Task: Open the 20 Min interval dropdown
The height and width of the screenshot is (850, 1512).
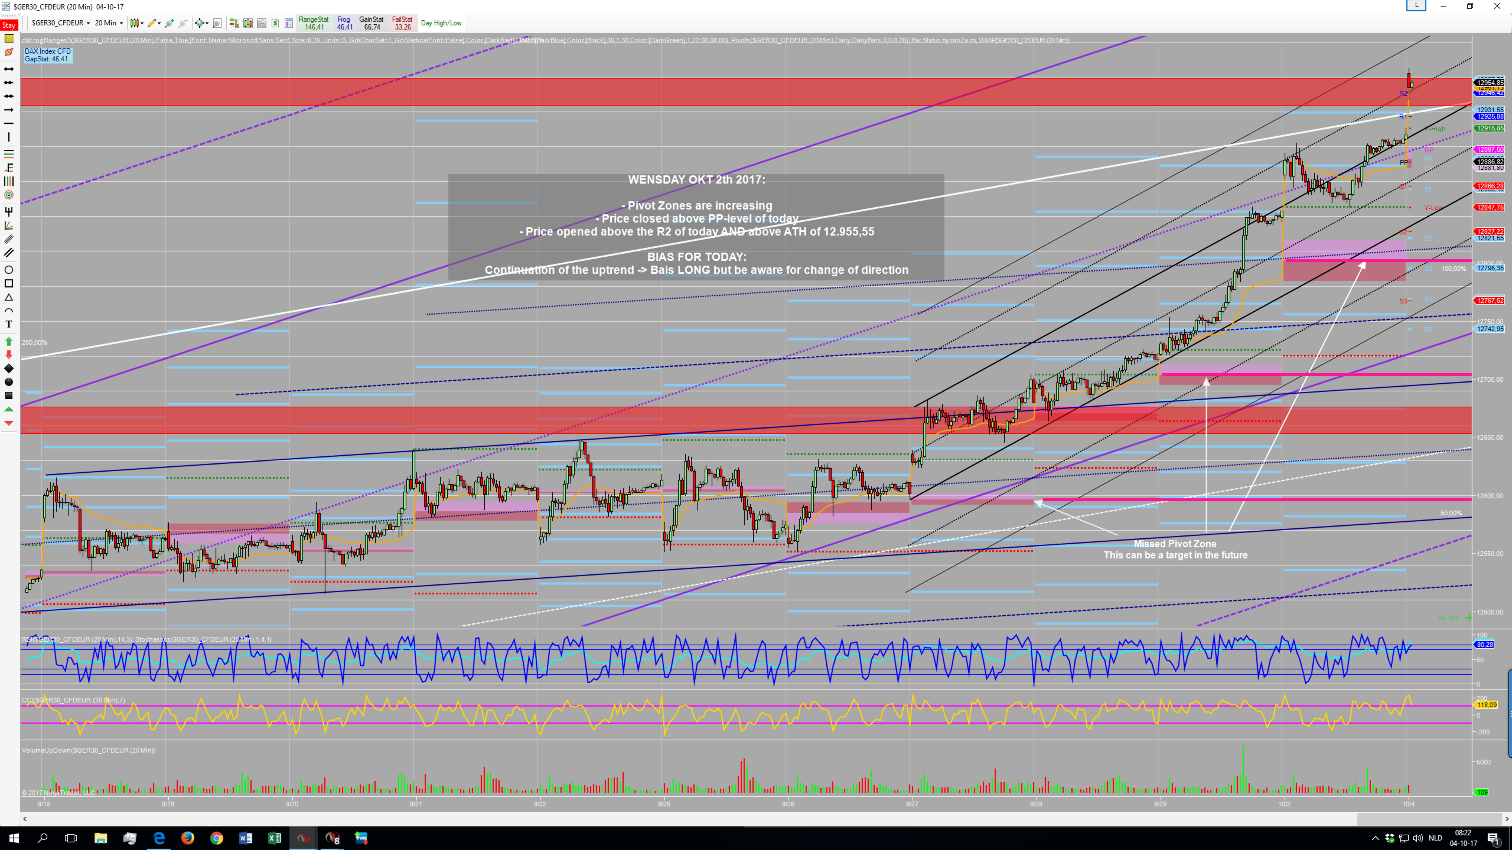Action: pyautogui.click(x=109, y=23)
